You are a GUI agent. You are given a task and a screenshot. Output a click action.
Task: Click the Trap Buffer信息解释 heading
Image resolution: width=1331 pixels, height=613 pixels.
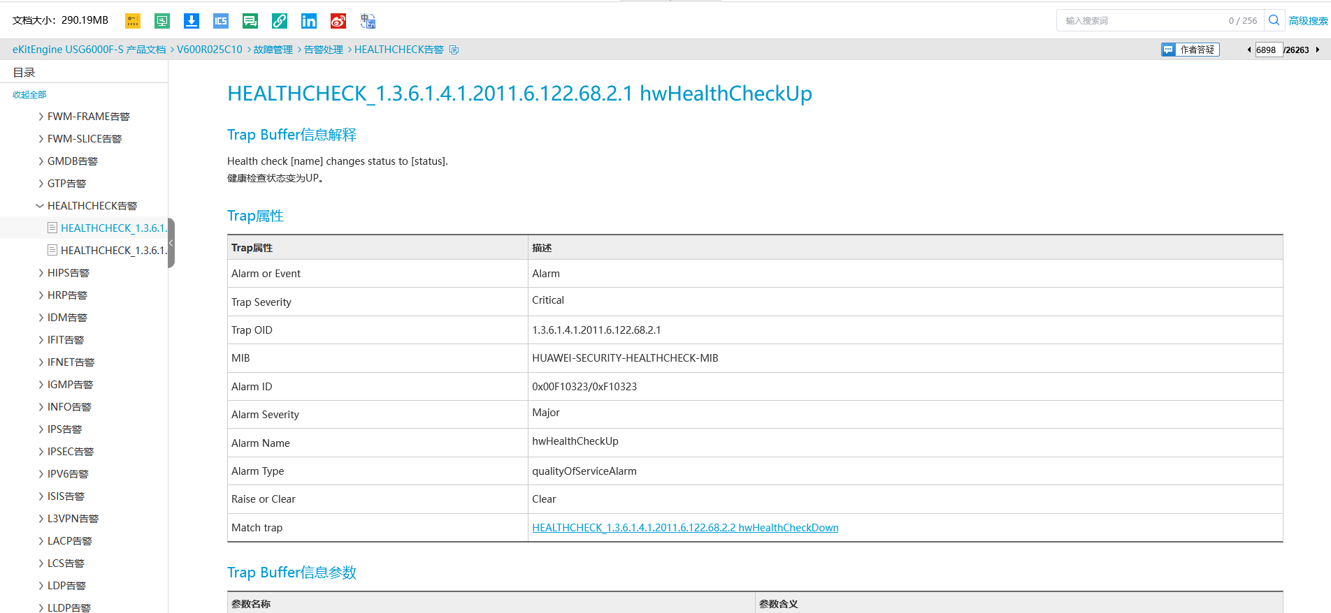pos(292,135)
